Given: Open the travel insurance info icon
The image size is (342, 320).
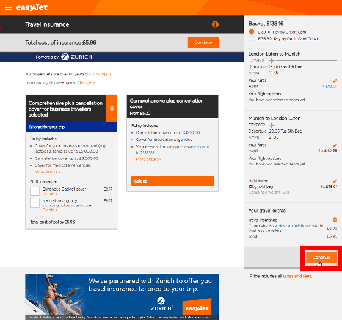Looking at the screenshot, I should pos(215,24).
